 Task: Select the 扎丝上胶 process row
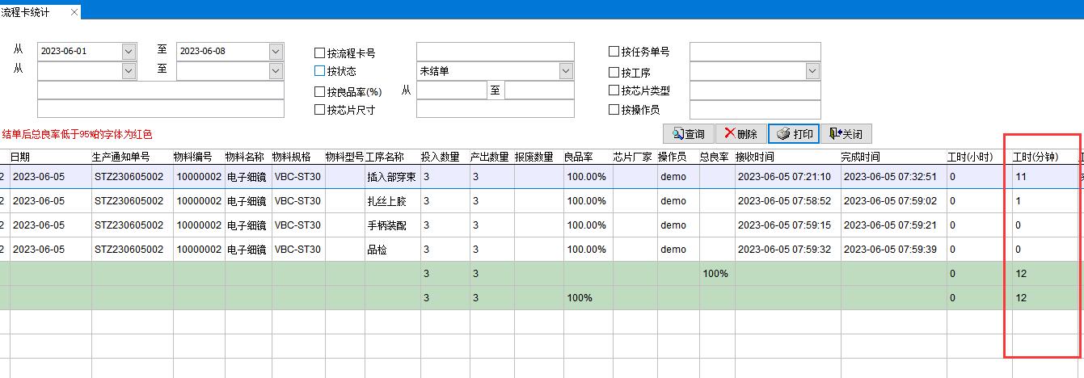tap(388, 201)
